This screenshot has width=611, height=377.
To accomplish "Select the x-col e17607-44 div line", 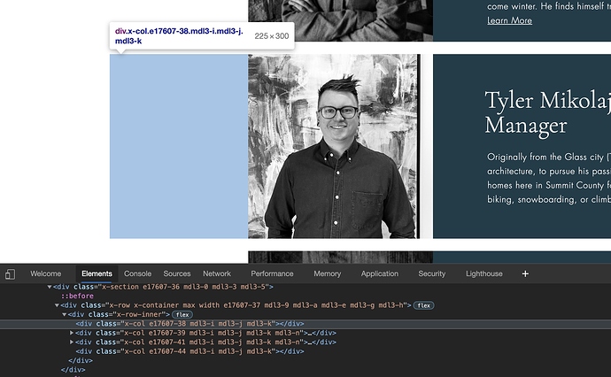I will tap(177, 351).
